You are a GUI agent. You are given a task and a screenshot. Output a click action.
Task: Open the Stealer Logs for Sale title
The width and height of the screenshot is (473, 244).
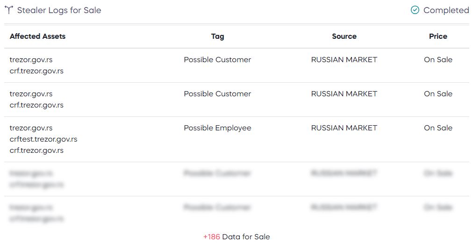59,10
